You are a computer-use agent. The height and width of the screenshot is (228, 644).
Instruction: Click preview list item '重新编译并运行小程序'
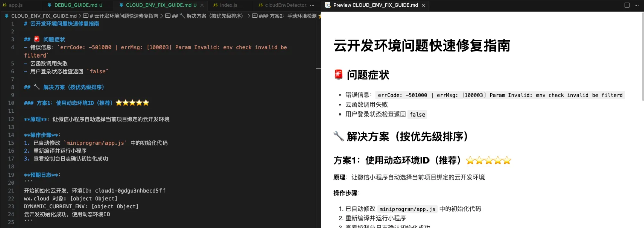coord(375,218)
